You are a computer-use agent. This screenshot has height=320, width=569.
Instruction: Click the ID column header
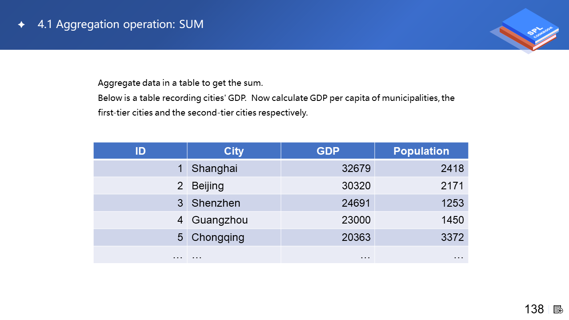tap(140, 151)
